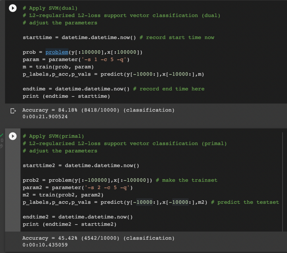Click the output icon beside Accuracy 84.18%
This screenshot has width=287, height=253.
click(13, 110)
